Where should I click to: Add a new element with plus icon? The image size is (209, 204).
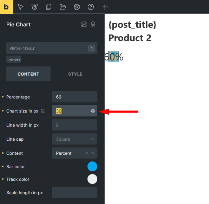coord(105,7)
